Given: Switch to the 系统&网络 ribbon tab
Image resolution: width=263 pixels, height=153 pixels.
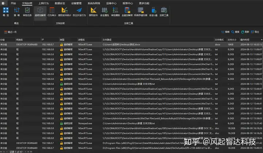Looking at the screenshot, I should tap(94, 3).
